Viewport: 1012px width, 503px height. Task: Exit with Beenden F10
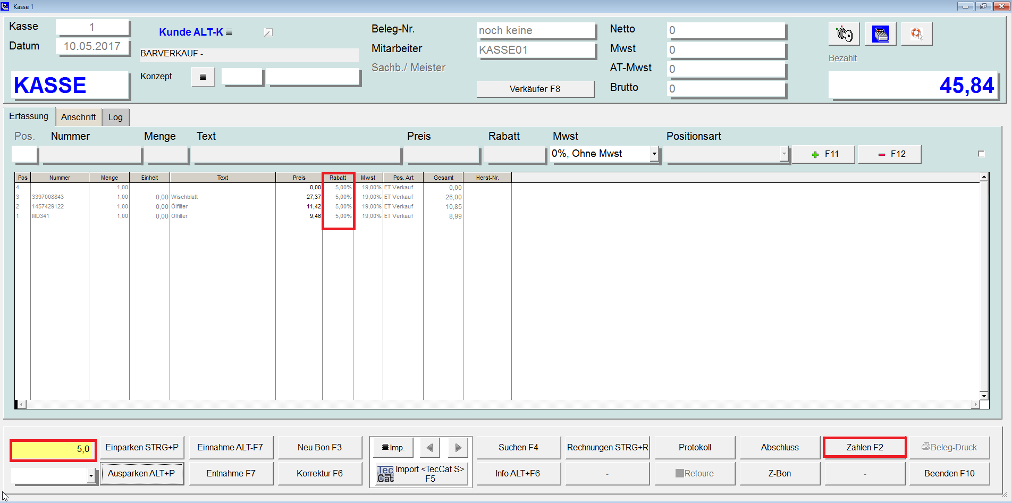(x=949, y=474)
